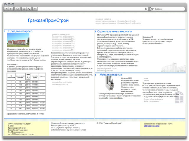This screenshot has width=189, height=141.
Task: Open планировка подъезда №2 link
Action: tap(63, 39)
